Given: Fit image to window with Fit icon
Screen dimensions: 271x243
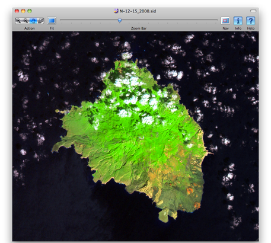Looking at the screenshot, I should click(x=52, y=21).
